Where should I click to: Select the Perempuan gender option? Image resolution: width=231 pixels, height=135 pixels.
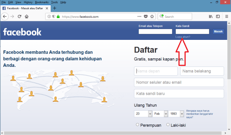click(x=138, y=125)
